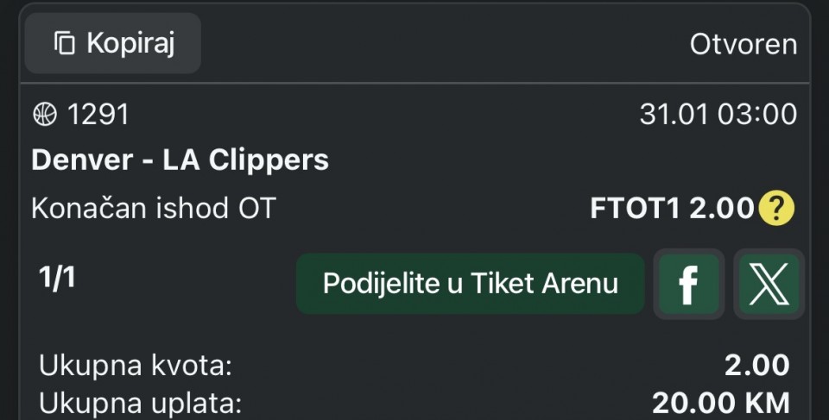This screenshot has height=420, width=829.
Task: Click the match time 31.01 03:00
Action: [718, 115]
